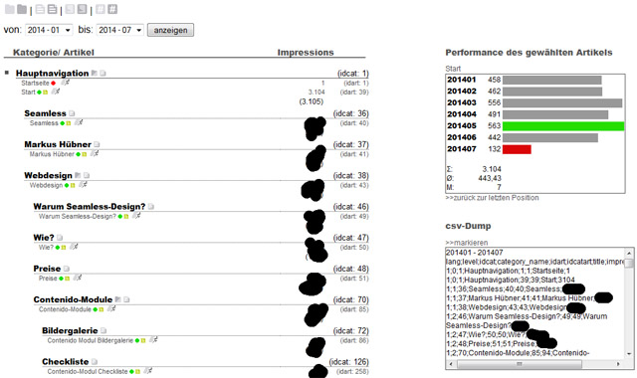The width and height of the screenshot is (637, 378).
Task: Click the Bildergalerie category heading
Action: (70, 331)
